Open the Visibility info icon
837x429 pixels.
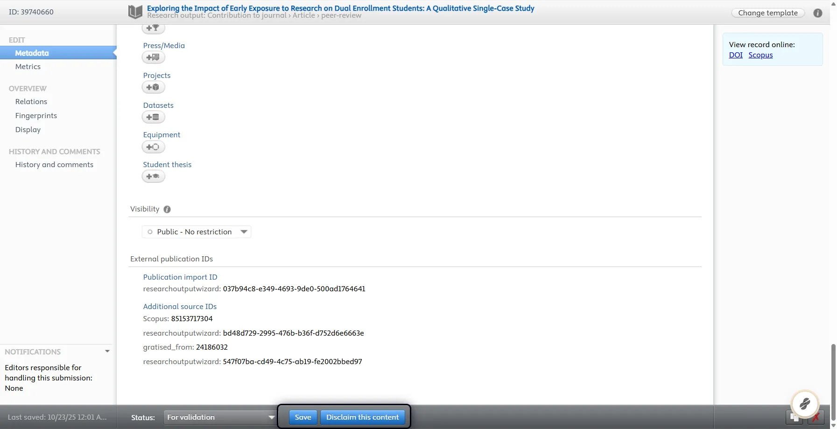(x=167, y=210)
